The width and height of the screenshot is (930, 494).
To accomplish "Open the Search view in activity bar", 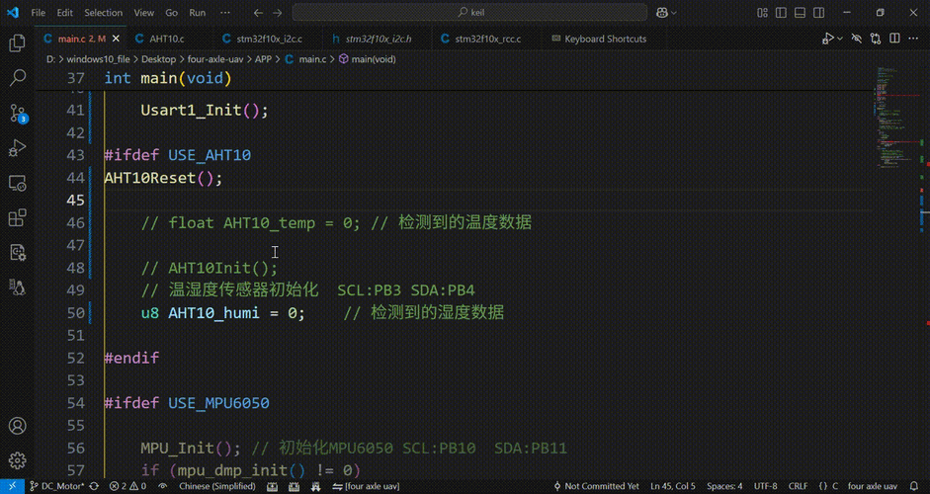I will (17, 78).
